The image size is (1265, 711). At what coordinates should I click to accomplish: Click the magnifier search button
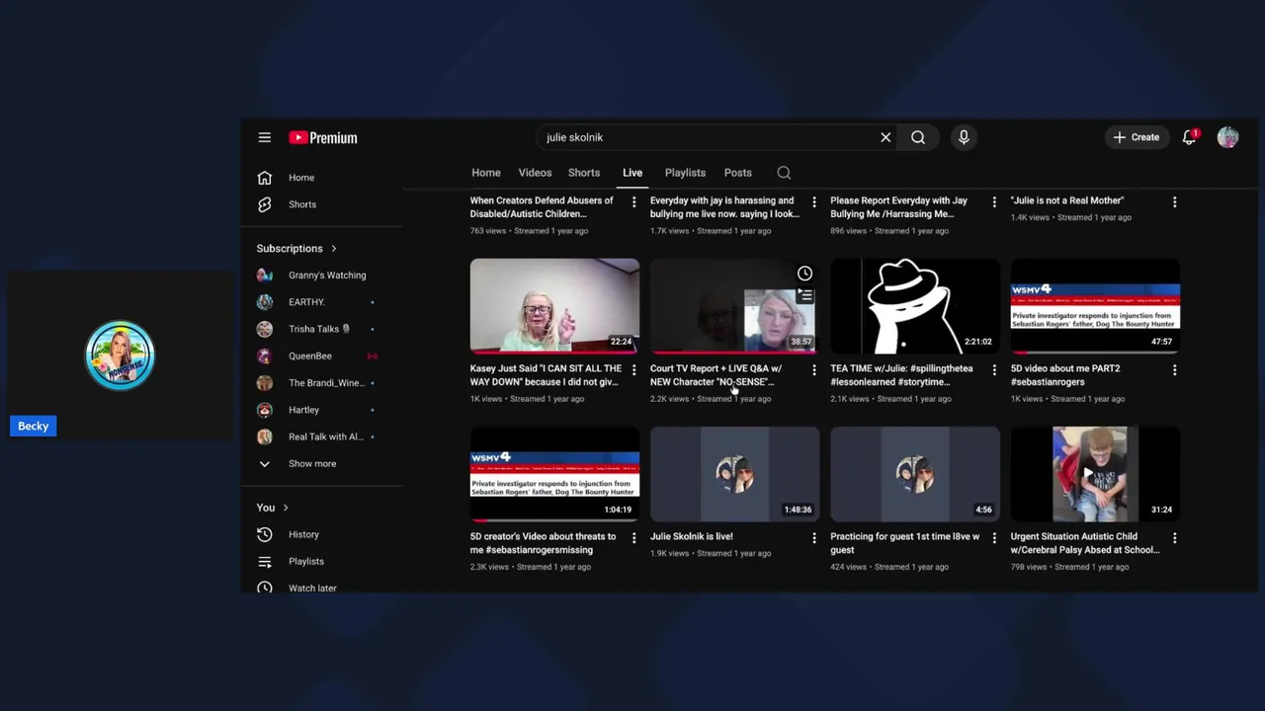pos(918,137)
